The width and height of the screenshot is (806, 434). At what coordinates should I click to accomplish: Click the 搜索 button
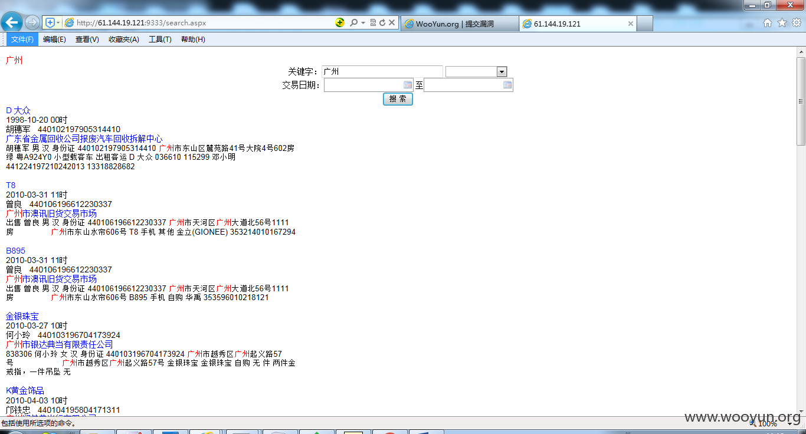(398, 99)
